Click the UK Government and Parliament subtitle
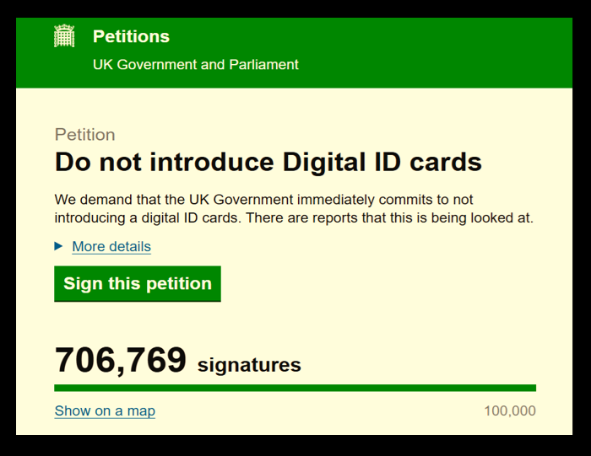 (195, 64)
